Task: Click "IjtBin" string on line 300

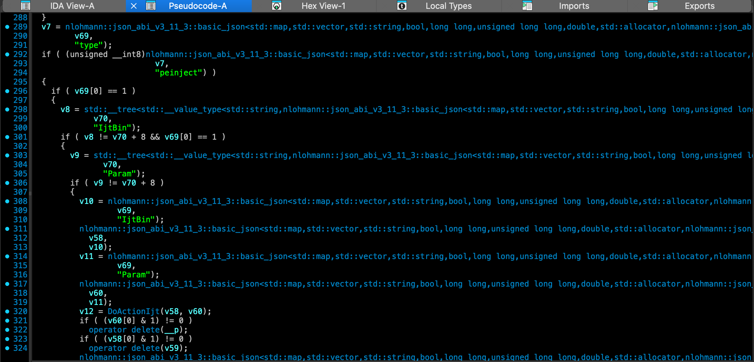Action: click(x=112, y=128)
